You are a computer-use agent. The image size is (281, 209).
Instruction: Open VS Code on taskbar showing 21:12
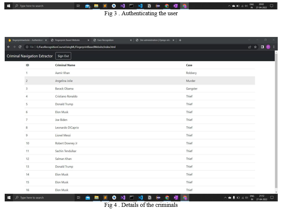pos(140,198)
